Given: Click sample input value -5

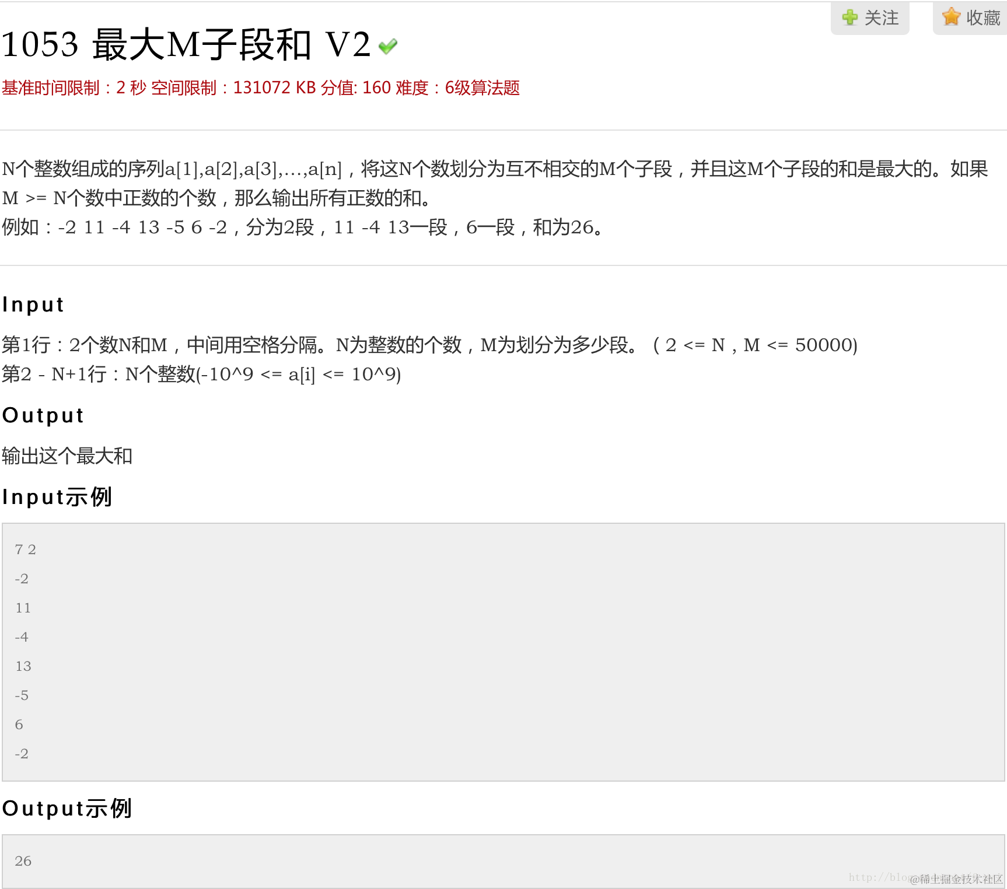Looking at the screenshot, I should tap(22, 695).
